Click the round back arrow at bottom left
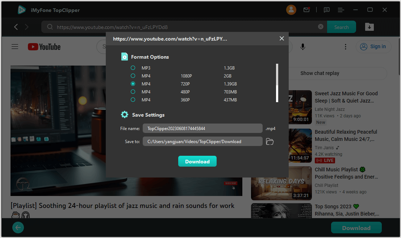The width and height of the screenshot is (401, 238). pyautogui.click(x=18, y=227)
